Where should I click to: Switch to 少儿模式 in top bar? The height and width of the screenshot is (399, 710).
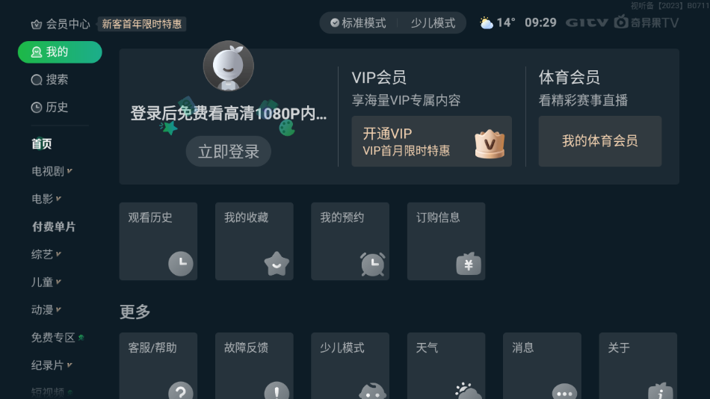(433, 23)
